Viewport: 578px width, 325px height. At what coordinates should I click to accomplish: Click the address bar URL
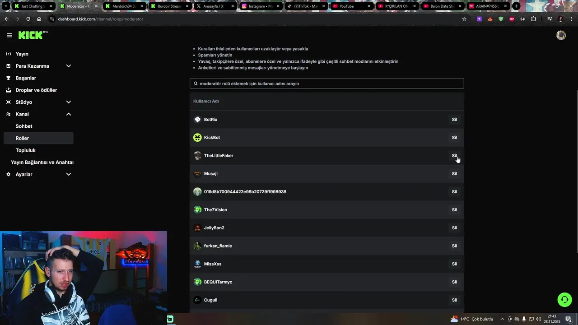(101, 19)
